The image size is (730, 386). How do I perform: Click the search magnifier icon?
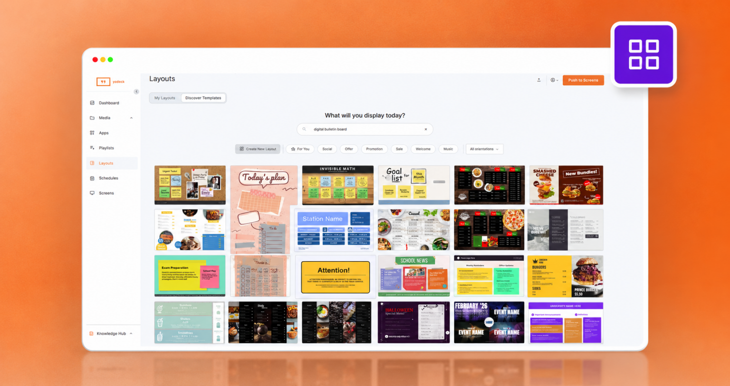(x=304, y=129)
